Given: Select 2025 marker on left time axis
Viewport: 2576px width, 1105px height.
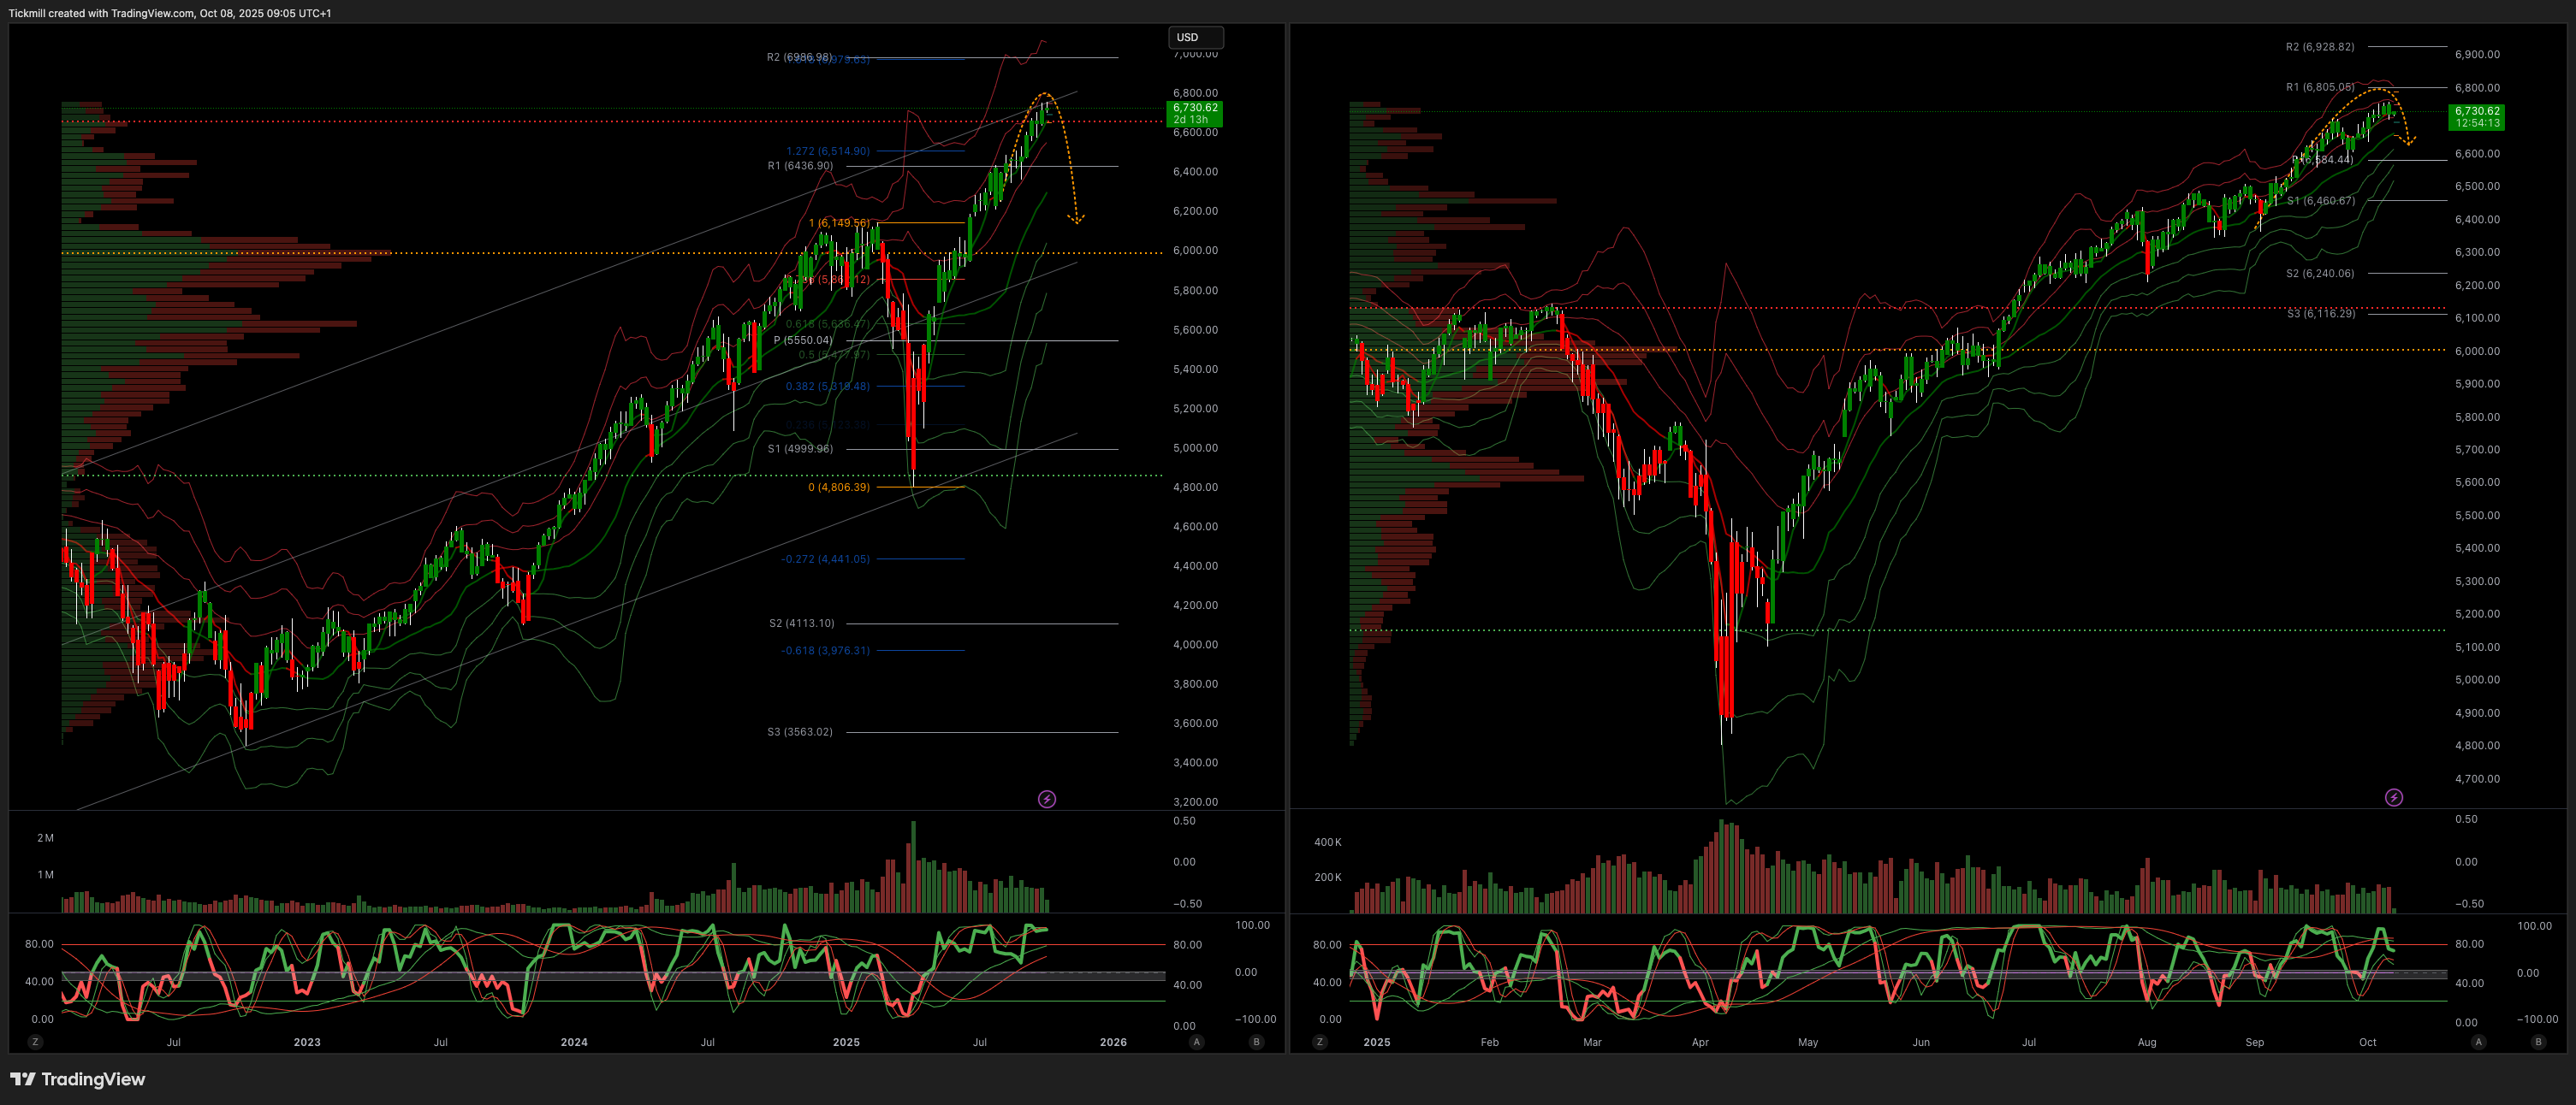Looking at the screenshot, I should pos(846,1042).
